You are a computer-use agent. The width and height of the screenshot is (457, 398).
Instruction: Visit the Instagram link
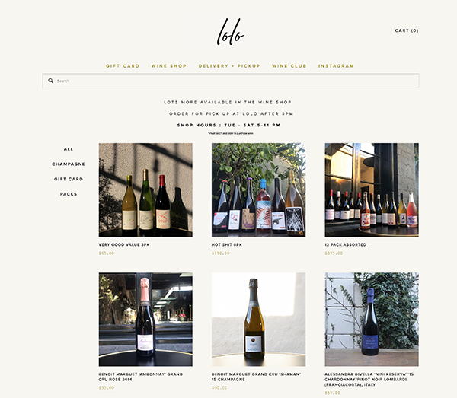click(337, 66)
